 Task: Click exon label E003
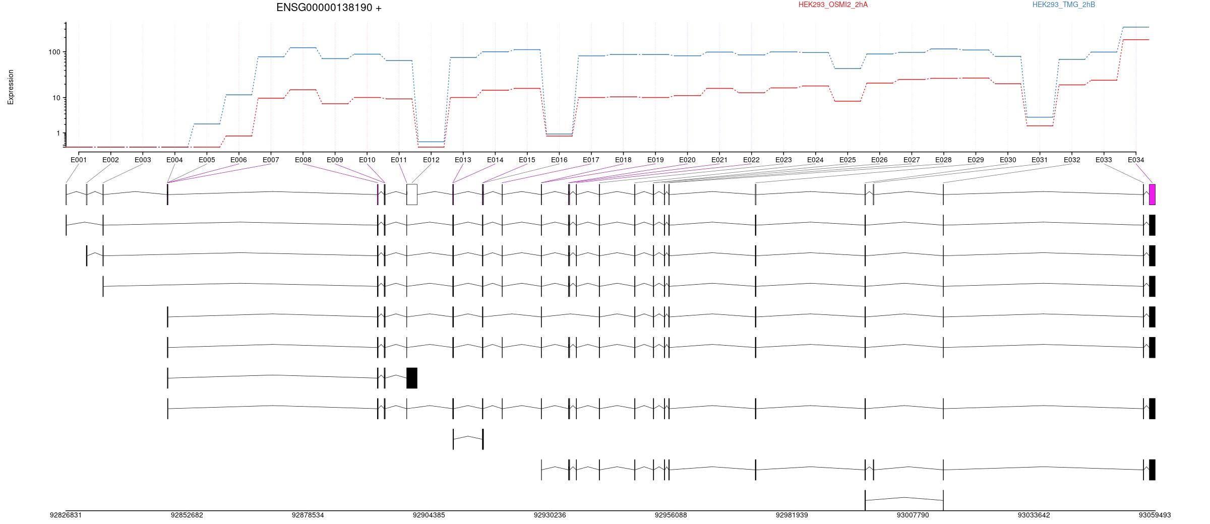143,160
